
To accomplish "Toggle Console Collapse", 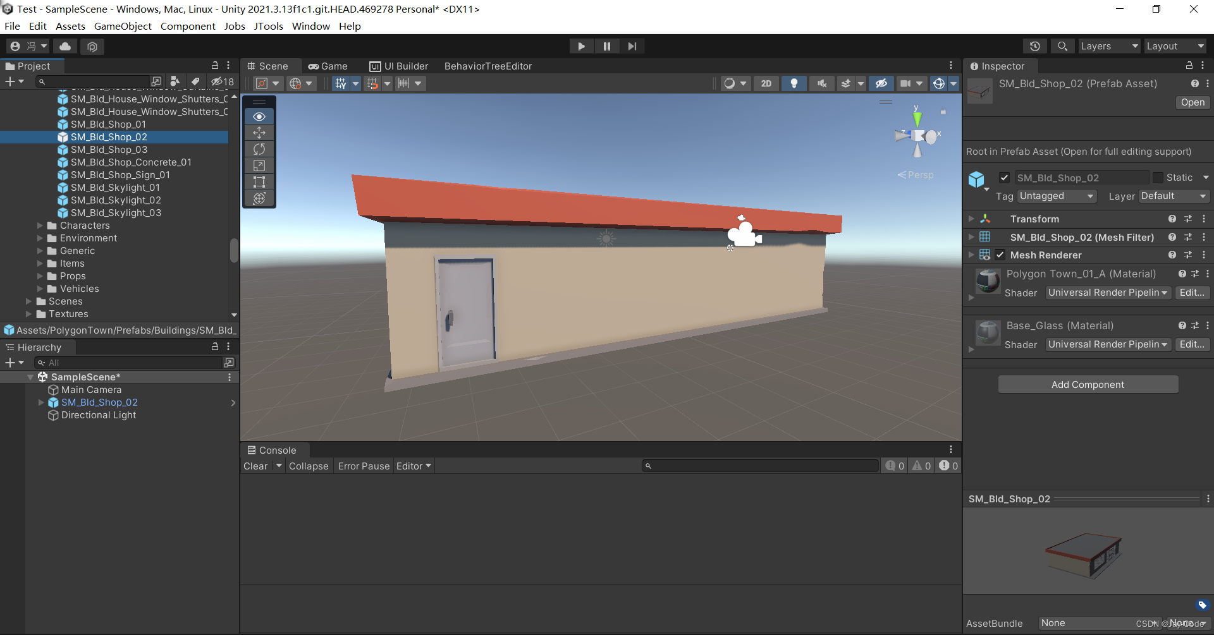I will 309,466.
